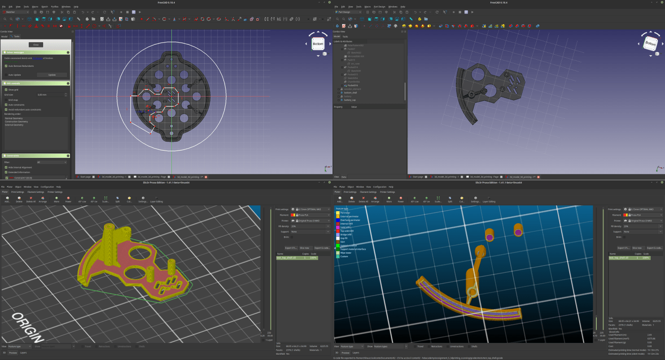Open the Part Design workbench selector dropdown

point(349,12)
